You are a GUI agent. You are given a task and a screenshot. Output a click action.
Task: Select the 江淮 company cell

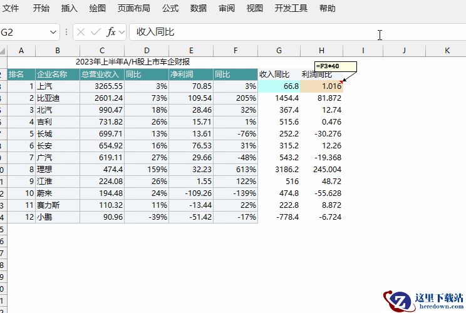[58, 182]
